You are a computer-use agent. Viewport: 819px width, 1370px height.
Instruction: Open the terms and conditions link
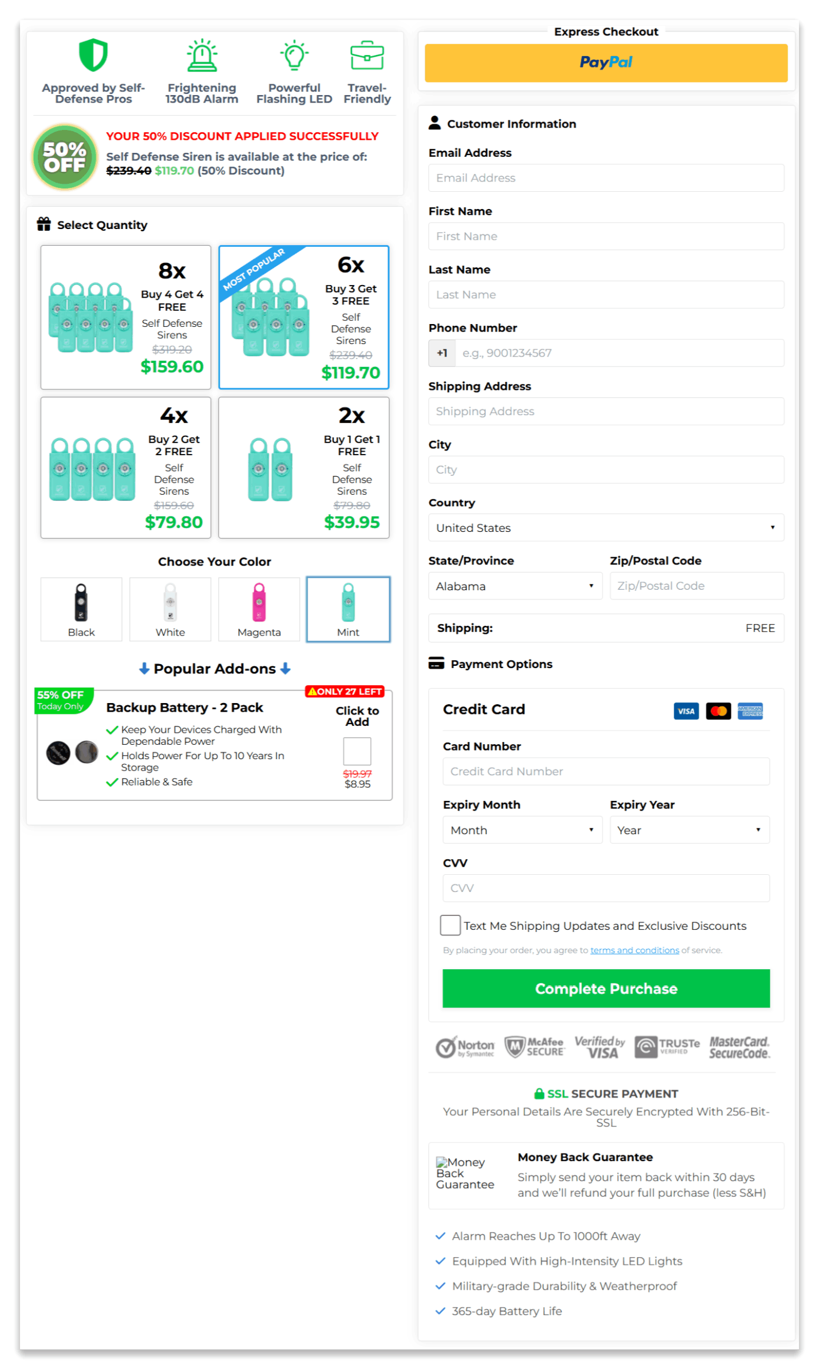[x=634, y=950]
